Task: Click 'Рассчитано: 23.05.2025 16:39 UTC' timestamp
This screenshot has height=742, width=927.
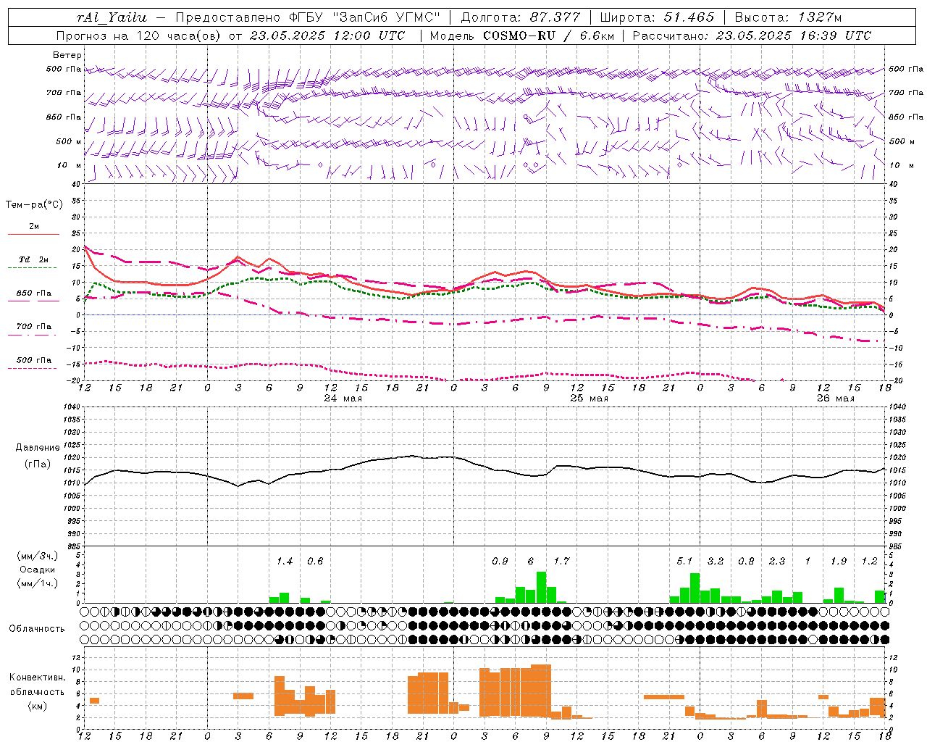Action: [x=752, y=36]
